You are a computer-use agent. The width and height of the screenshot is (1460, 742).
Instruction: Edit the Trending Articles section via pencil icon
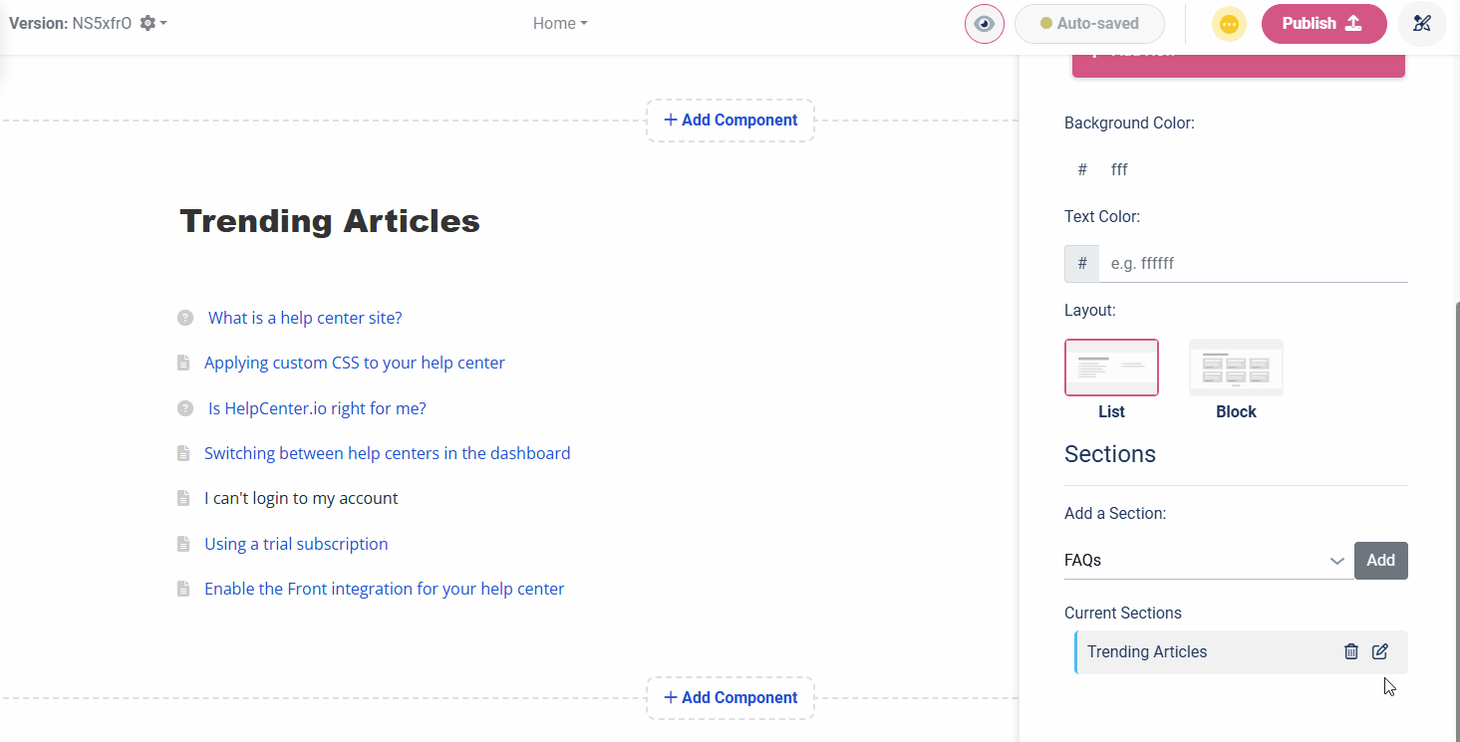click(1380, 651)
